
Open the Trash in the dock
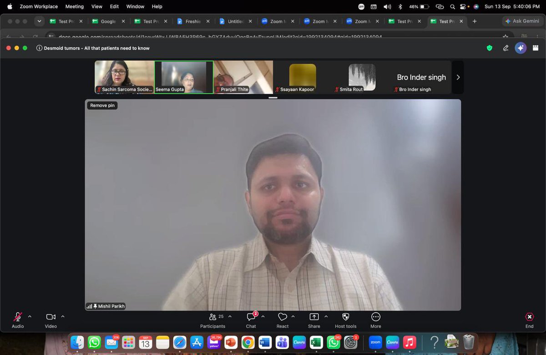point(469,342)
